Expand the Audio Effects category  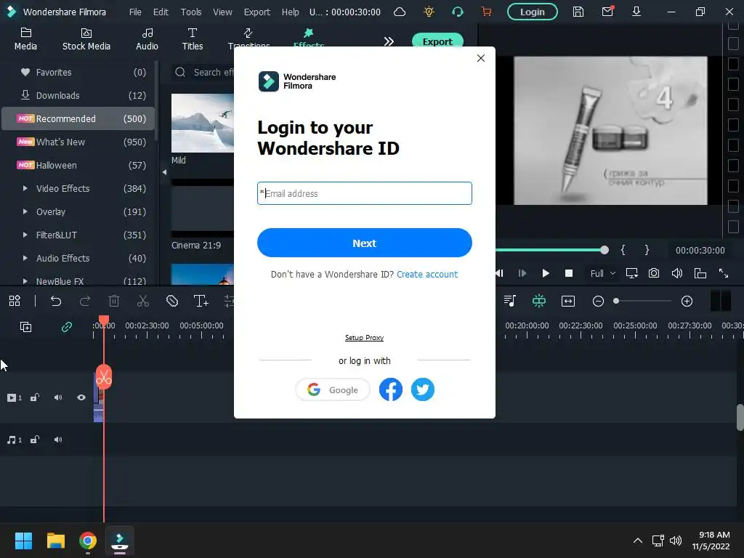25,258
